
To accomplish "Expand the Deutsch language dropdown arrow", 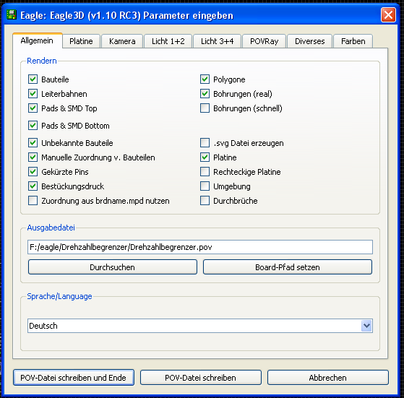I will click(366, 326).
